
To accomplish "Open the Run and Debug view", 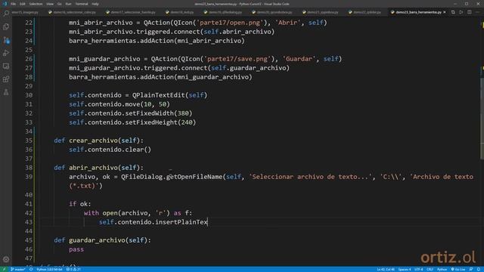I will pyautogui.click(x=6, y=53).
